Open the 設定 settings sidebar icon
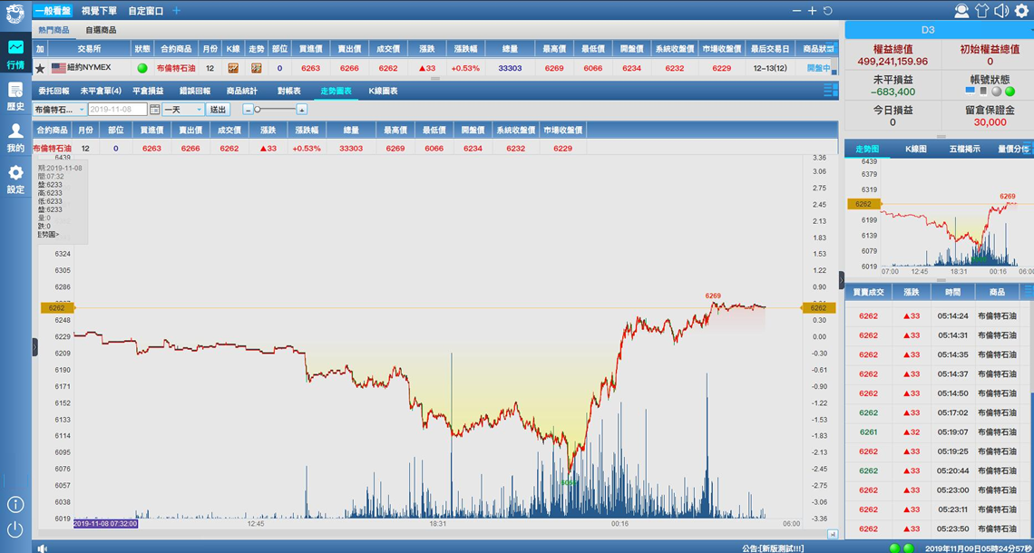Viewport: 1034px width, 553px height. point(15,179)
